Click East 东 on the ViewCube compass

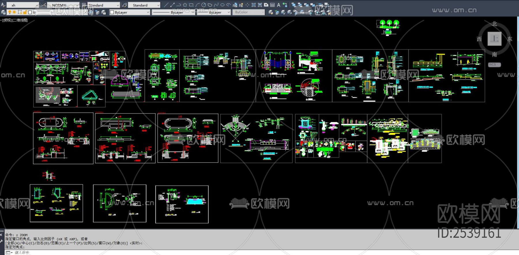[x=509, y=39]
